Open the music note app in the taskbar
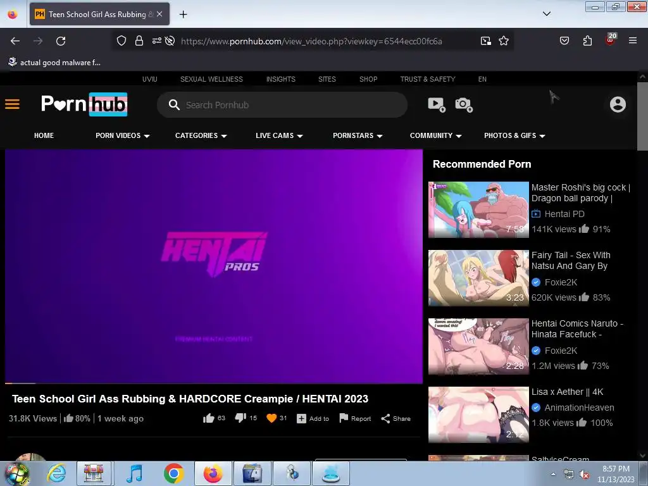The image size is (648, 486). click(134, 473)
